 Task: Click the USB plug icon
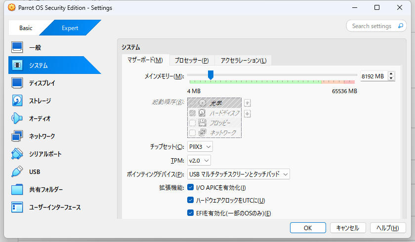(x=17, y=172)
